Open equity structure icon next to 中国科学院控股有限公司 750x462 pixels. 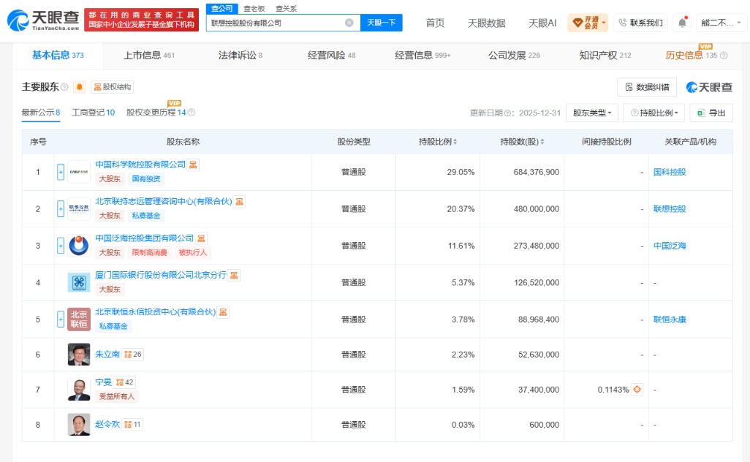click(193, 165)
